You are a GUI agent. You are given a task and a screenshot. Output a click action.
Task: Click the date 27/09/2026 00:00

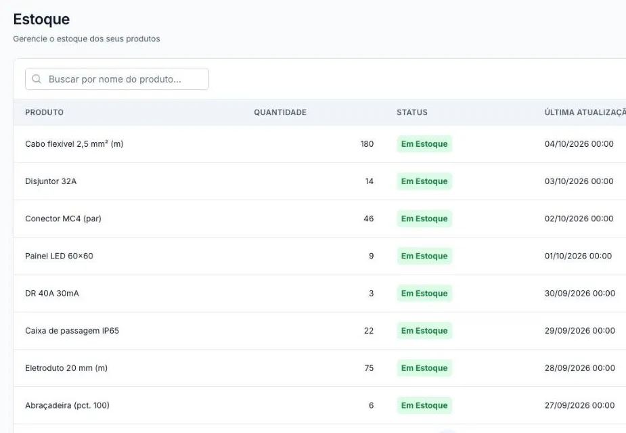(580, 405)
